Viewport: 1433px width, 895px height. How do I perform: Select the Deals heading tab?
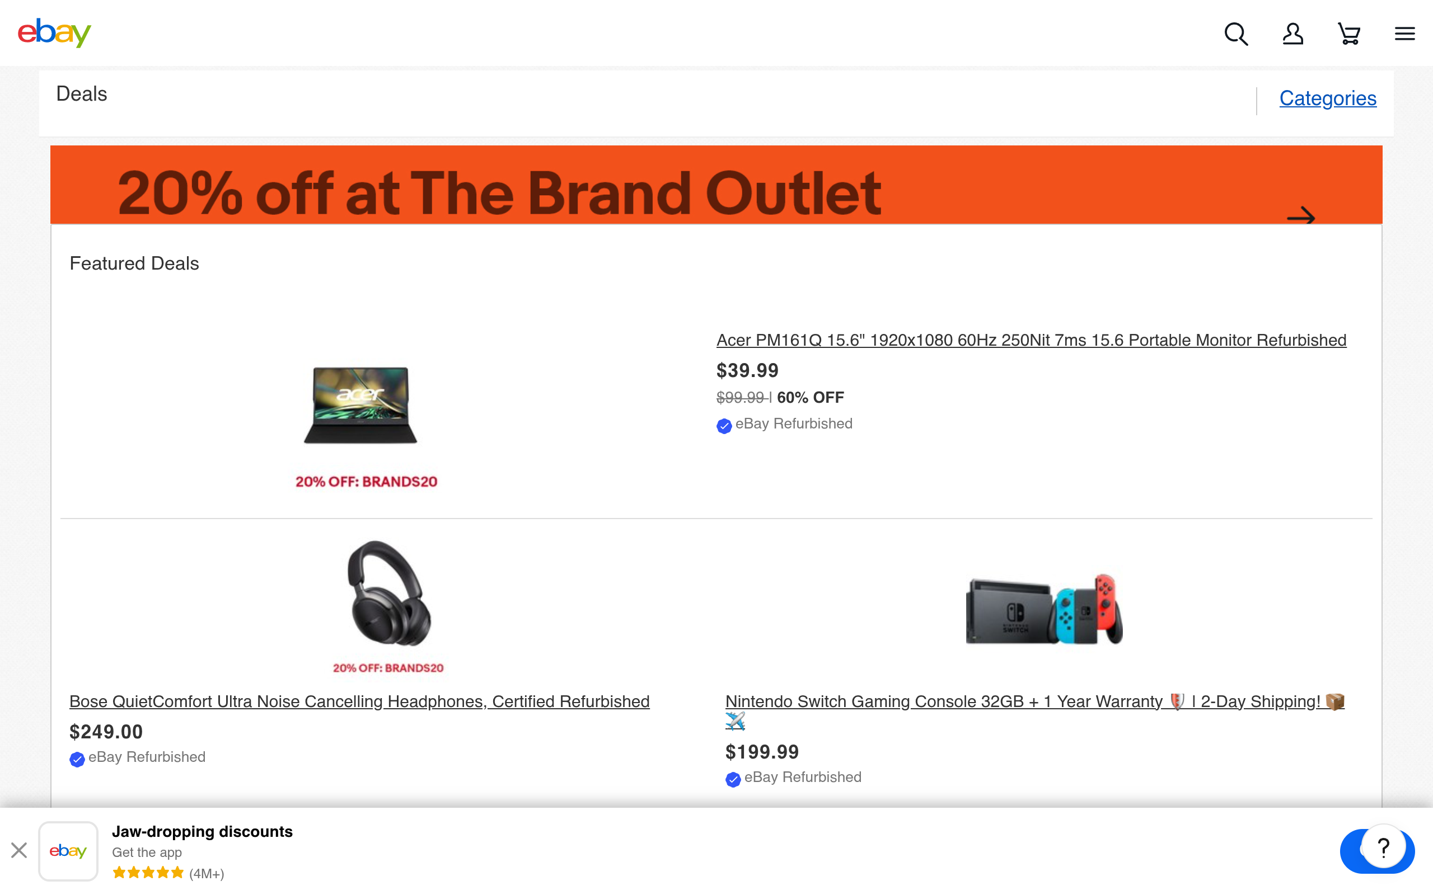(82, 94)
